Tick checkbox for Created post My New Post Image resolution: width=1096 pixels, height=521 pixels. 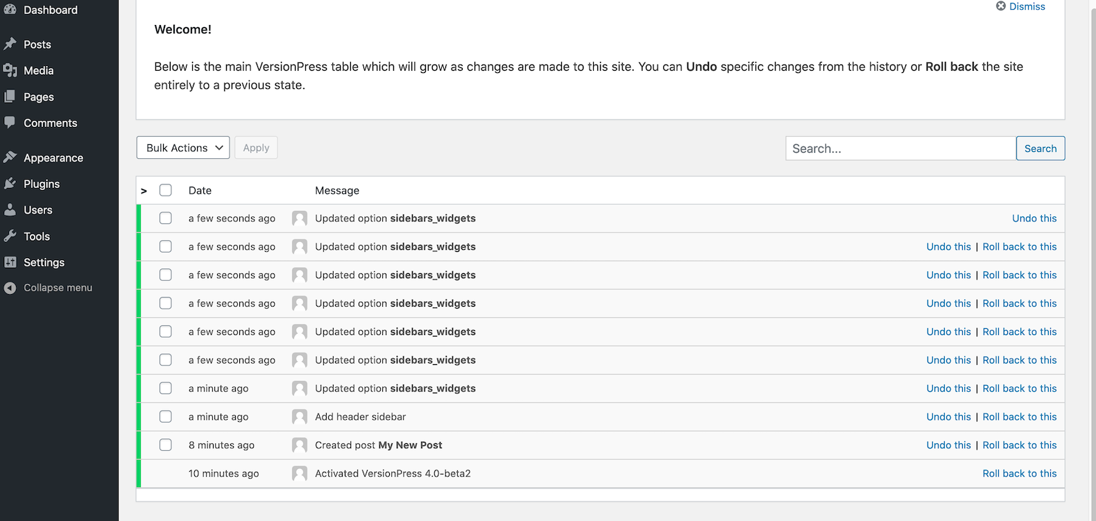click(166, 445)
